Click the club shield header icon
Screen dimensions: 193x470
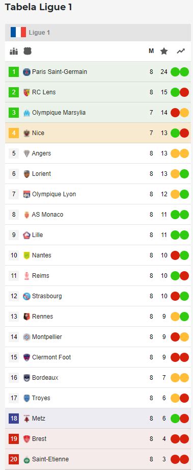[27, 51]
